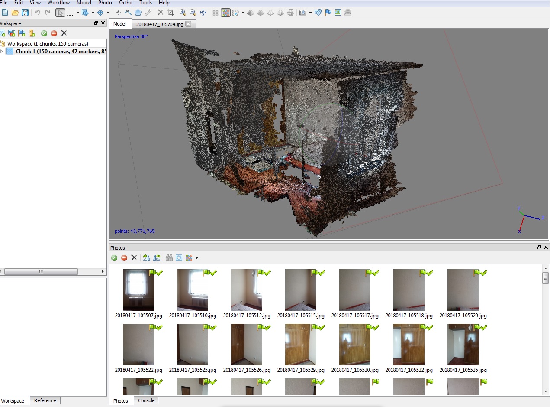The width and height of the screenshot is (550, 407).
Task: Toggle show images toolbar icon
Action: click(338, 13)
